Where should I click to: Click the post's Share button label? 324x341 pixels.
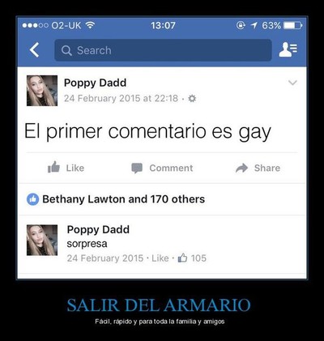coord(267,168)
